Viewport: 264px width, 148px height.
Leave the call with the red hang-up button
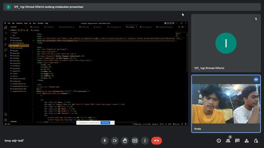157,141
